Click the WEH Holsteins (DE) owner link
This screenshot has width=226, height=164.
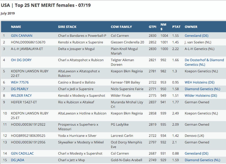point(200,83)
